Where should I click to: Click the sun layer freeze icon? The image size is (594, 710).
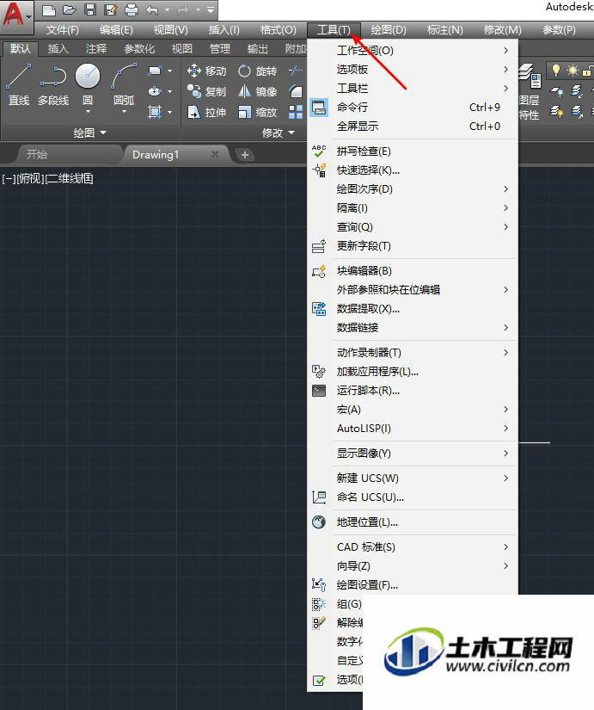(573, 71)
